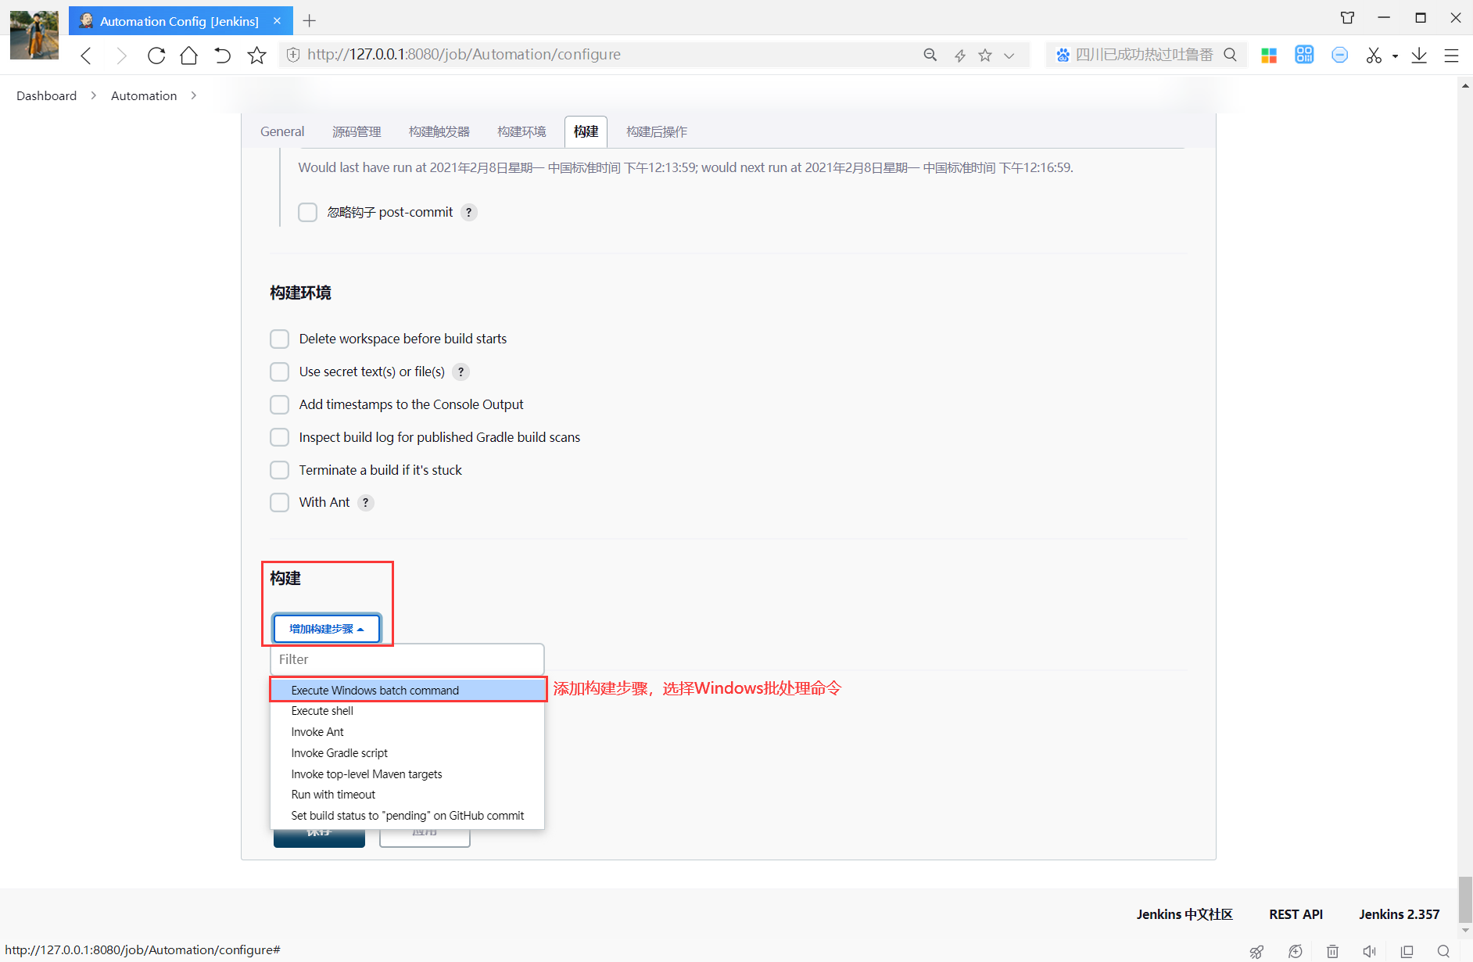Open the browser home page icon
This screenshot has height=962, width=1473.
click(188, 55)
